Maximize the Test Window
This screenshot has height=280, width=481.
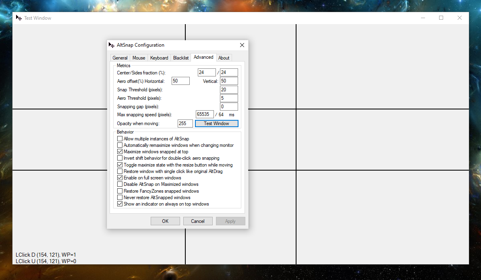tap(441, 18)
